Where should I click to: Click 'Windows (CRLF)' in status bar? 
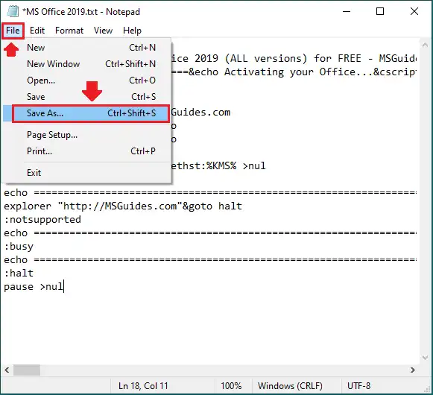click(290, 385)
